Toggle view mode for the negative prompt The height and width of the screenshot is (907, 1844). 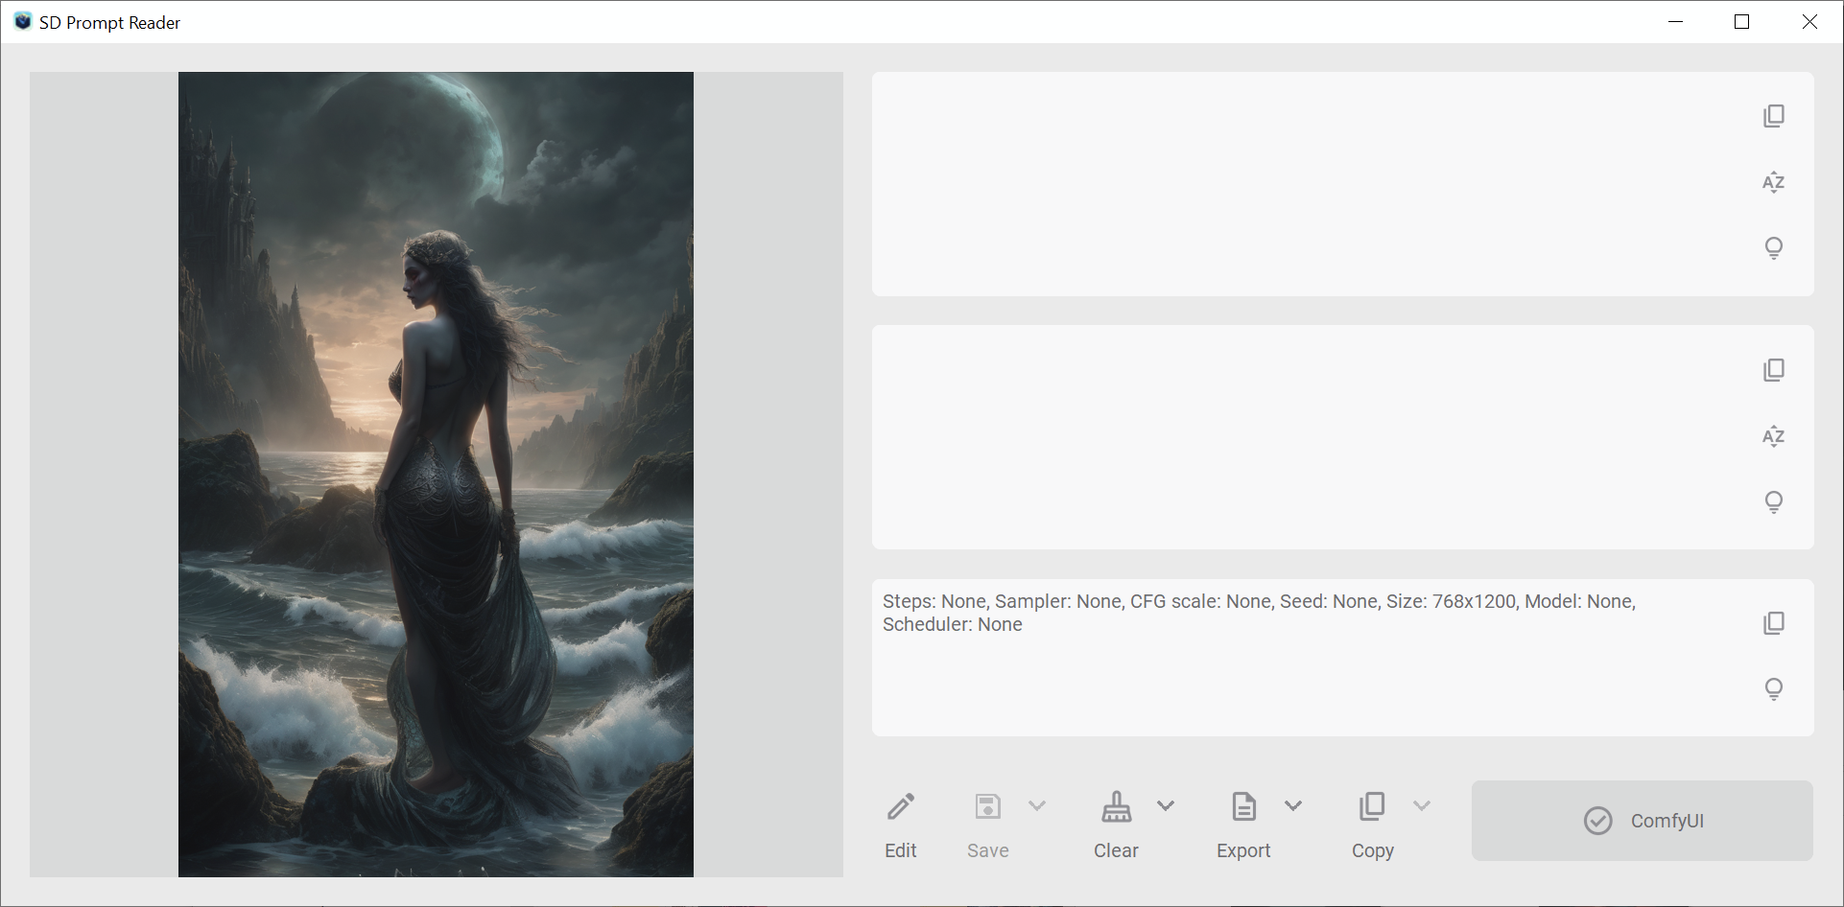click(x=1773, y=501)
